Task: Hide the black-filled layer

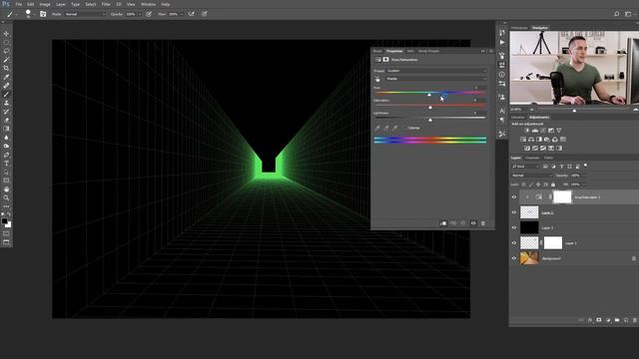Action: 514,228
